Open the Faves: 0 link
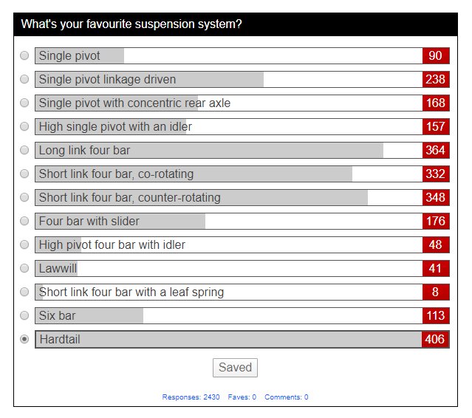 click(x=242, y=397)
